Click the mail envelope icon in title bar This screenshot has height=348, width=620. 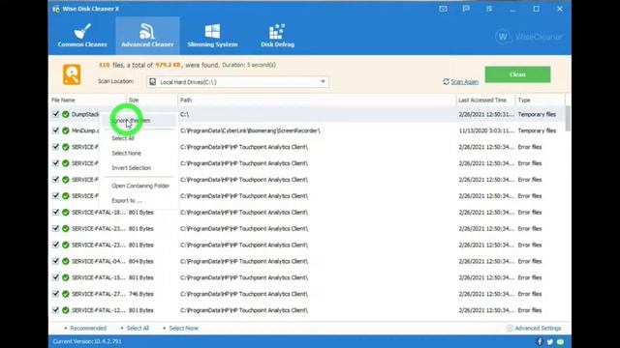tap(443, 9)
